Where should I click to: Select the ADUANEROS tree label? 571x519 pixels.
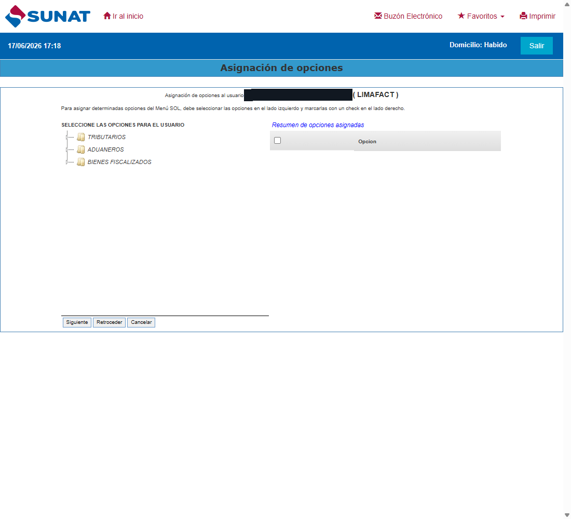coord(105,149)
